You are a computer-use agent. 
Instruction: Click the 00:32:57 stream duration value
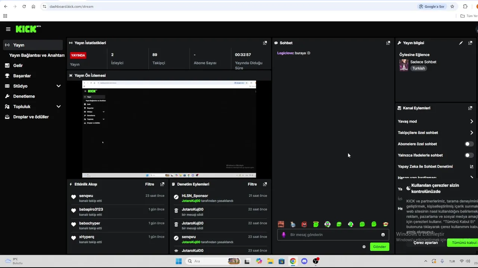243,55
